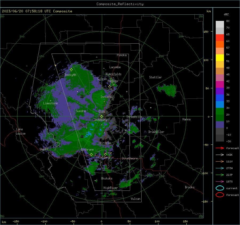This screenshot has height=225, width=240.
Task: Click the orange 111V arrow legend icon
Action: (x=220, y=161)
